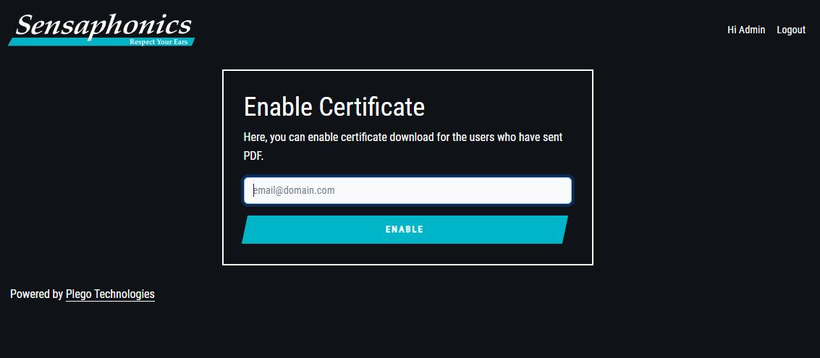Log out using the Logout link
This screenshot has height=358, width=820.
click(791, 30)
